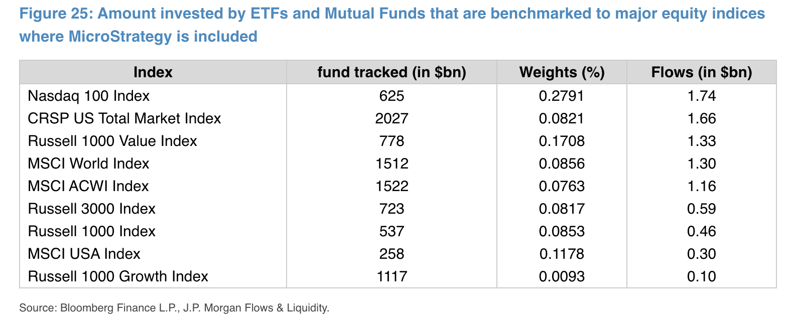Select the MSCI USA Index cell

[84, 254]
